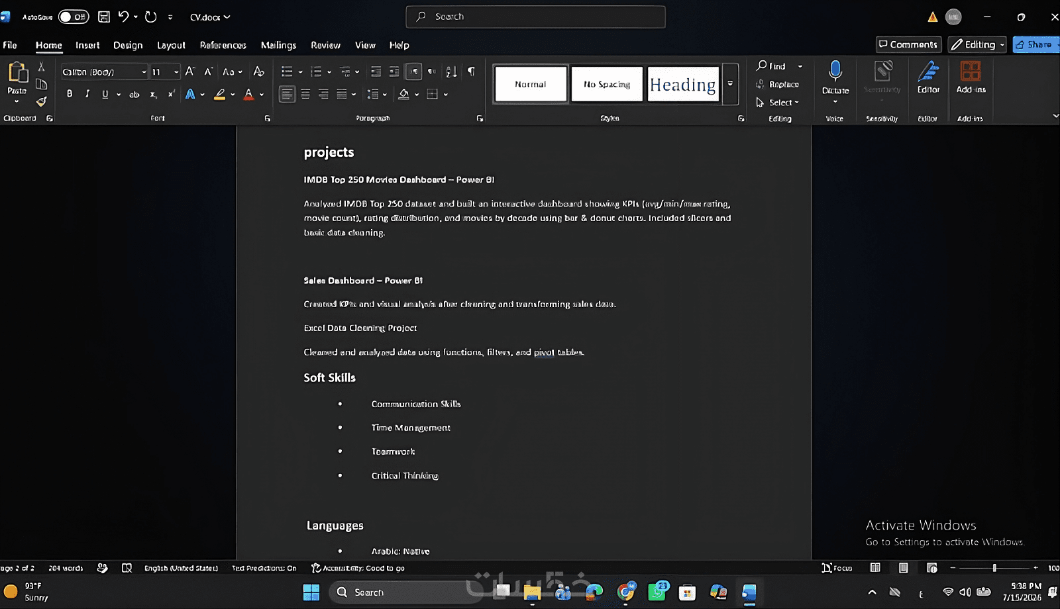Screen dimensions: 1060x609
Task: Switch to the Layout tab
Action: coord(171,45)
